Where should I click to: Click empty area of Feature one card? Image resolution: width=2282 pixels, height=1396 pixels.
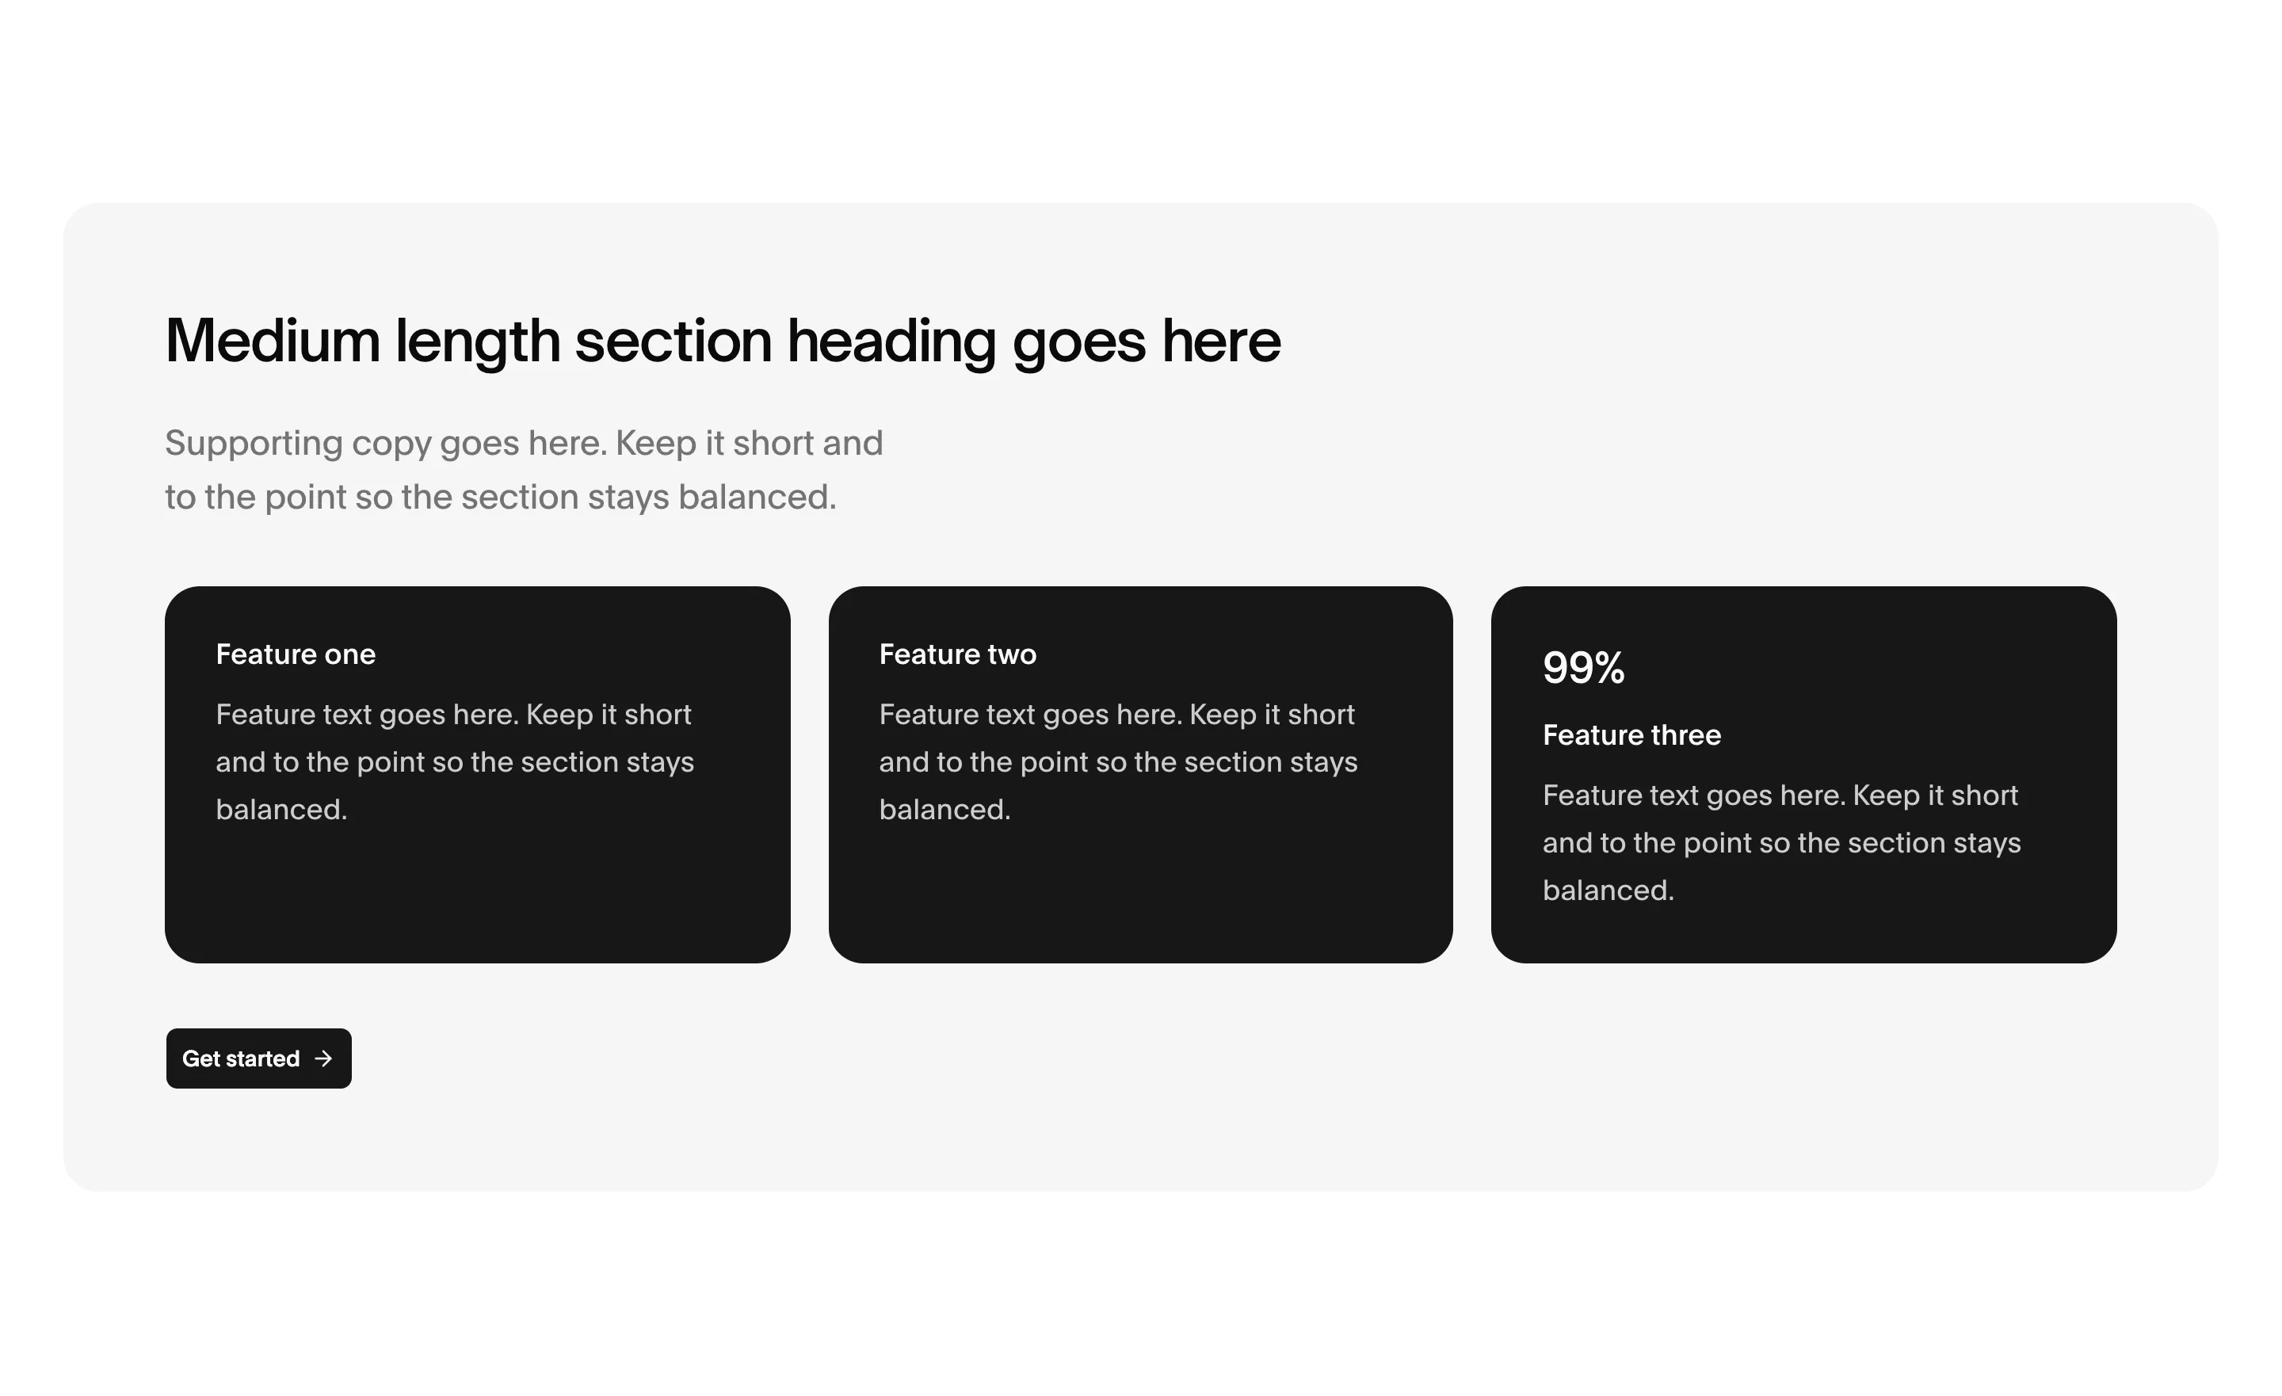click(x=477, y=894)
